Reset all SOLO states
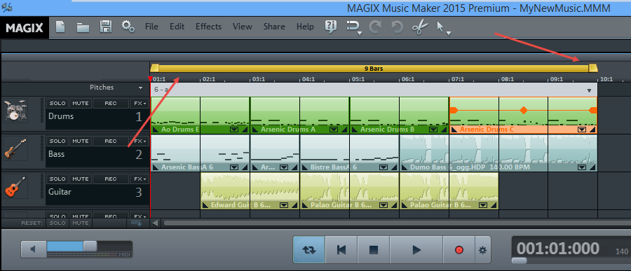 click(x=57, y=223)
